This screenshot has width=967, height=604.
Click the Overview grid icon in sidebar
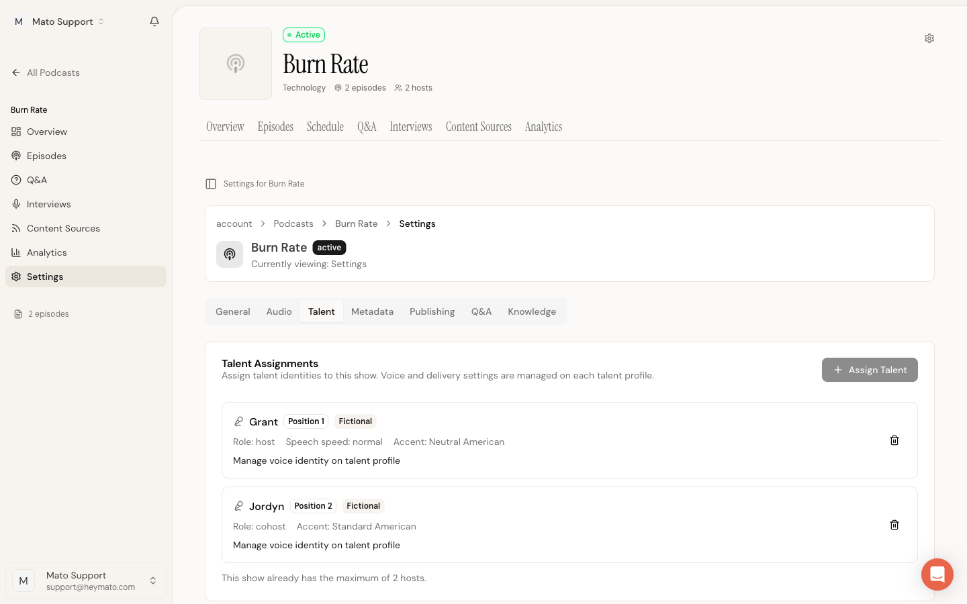[16, 132]
